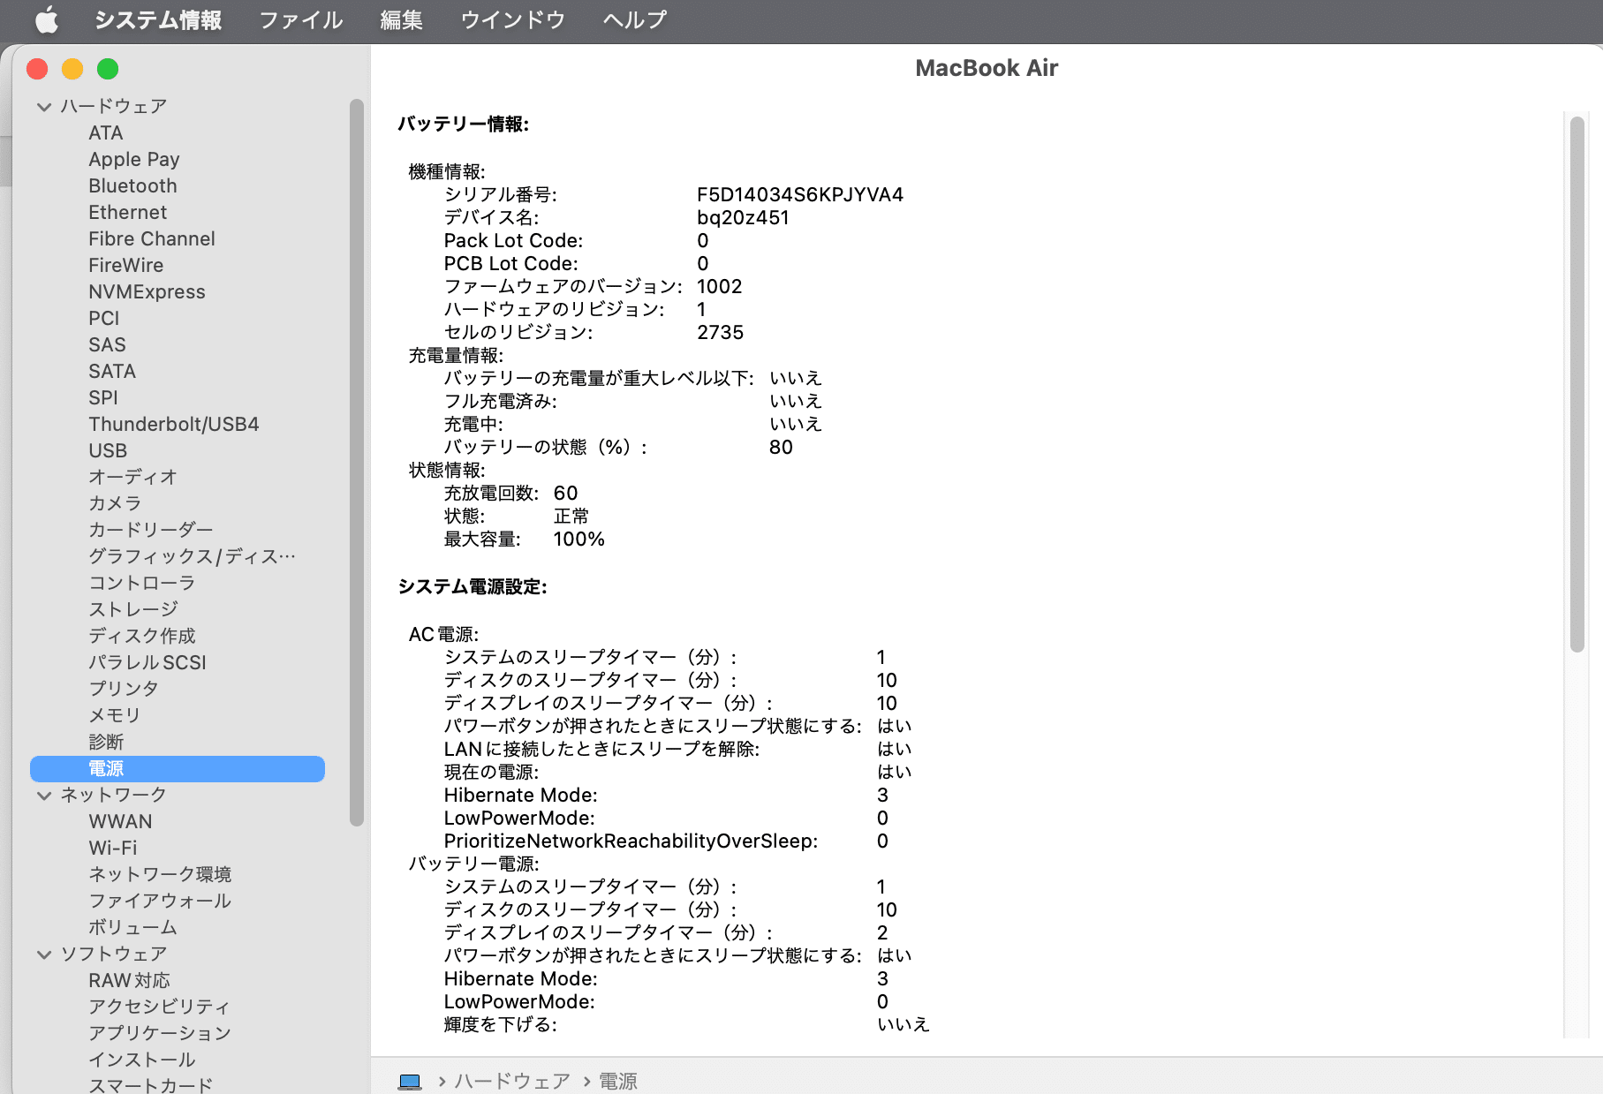Select SATA in the sidebar
This screenshot has height=1094, width=1603.
click(x=112, y=372)
